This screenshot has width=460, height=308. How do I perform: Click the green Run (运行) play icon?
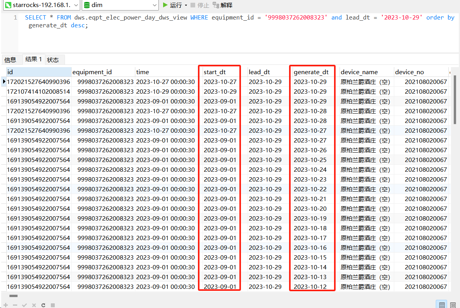(x=165, y=5)
